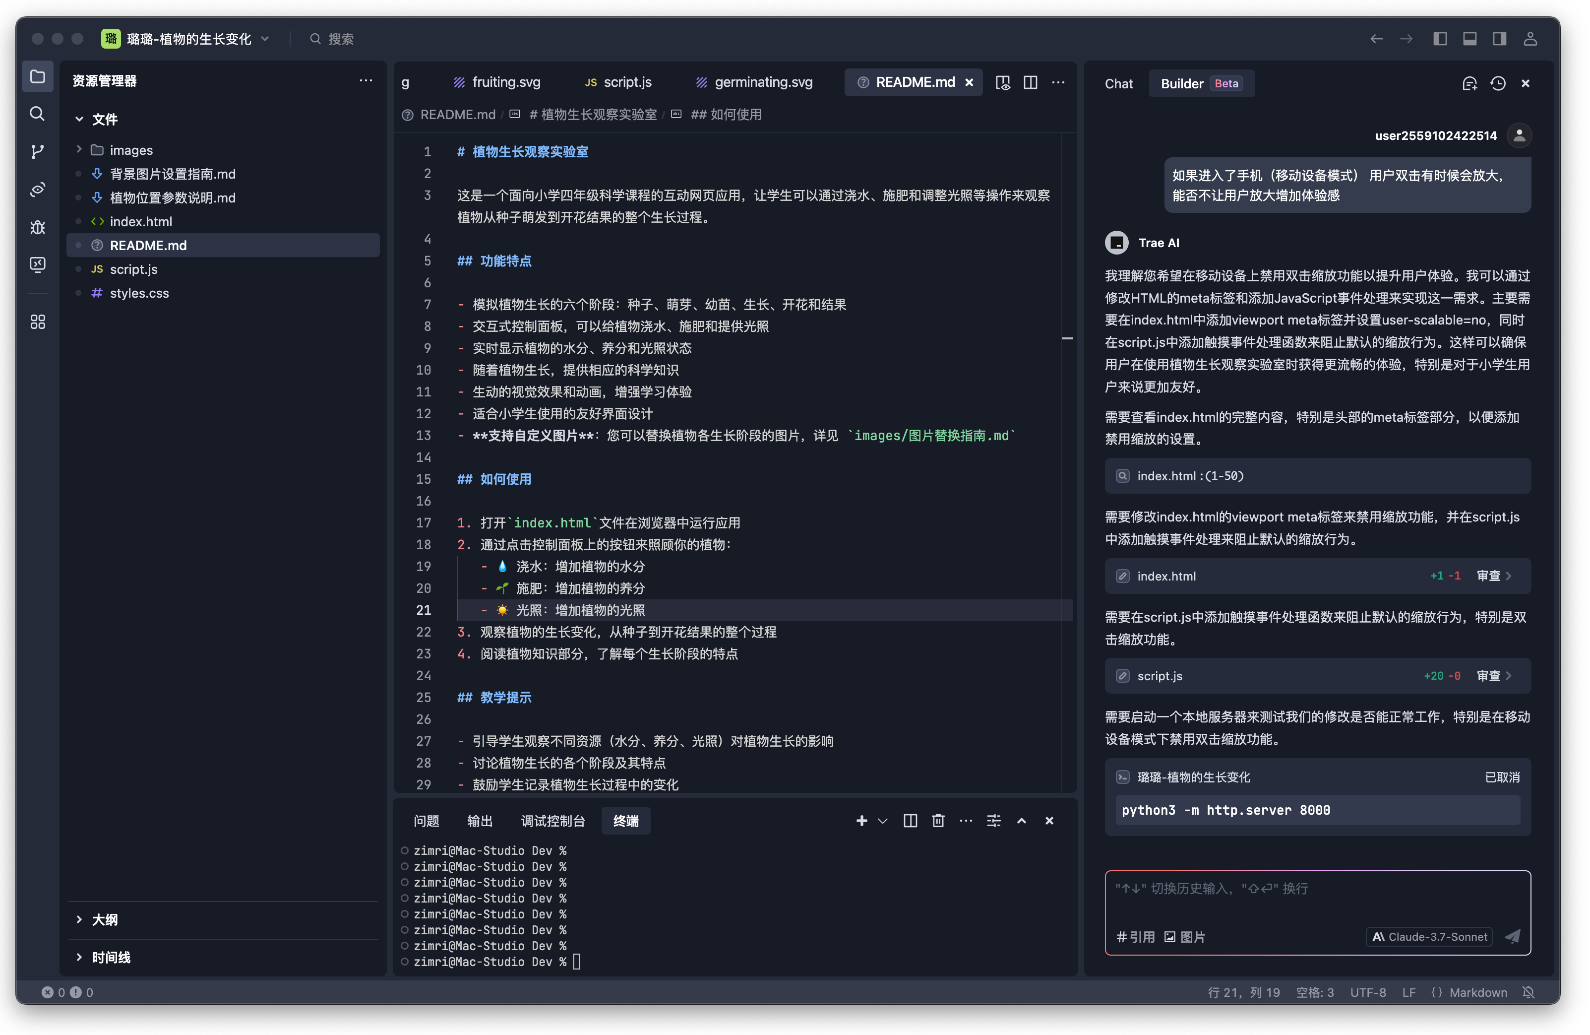Open index.html in file tree
Image resolution: width=1590 pixels, height=1035 pixels.
pyautogui.click(x=223, y=221)
